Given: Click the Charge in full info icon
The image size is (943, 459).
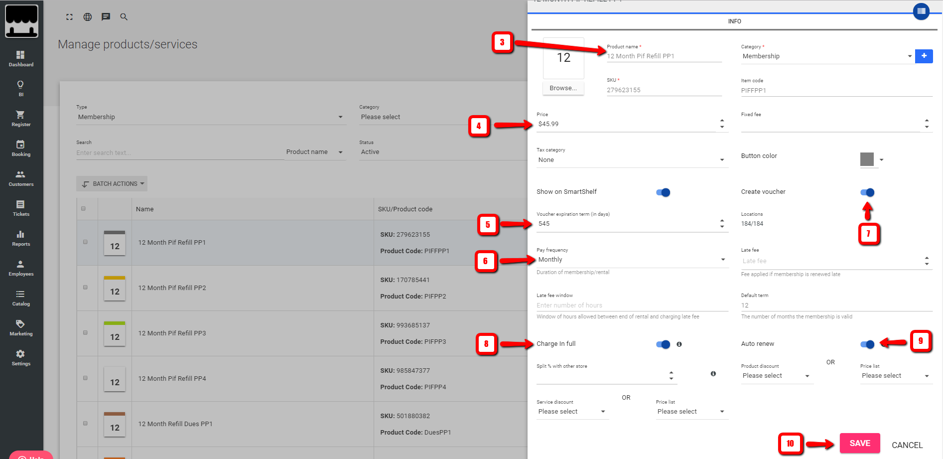Looking at the screenshot, I should 679,344.
